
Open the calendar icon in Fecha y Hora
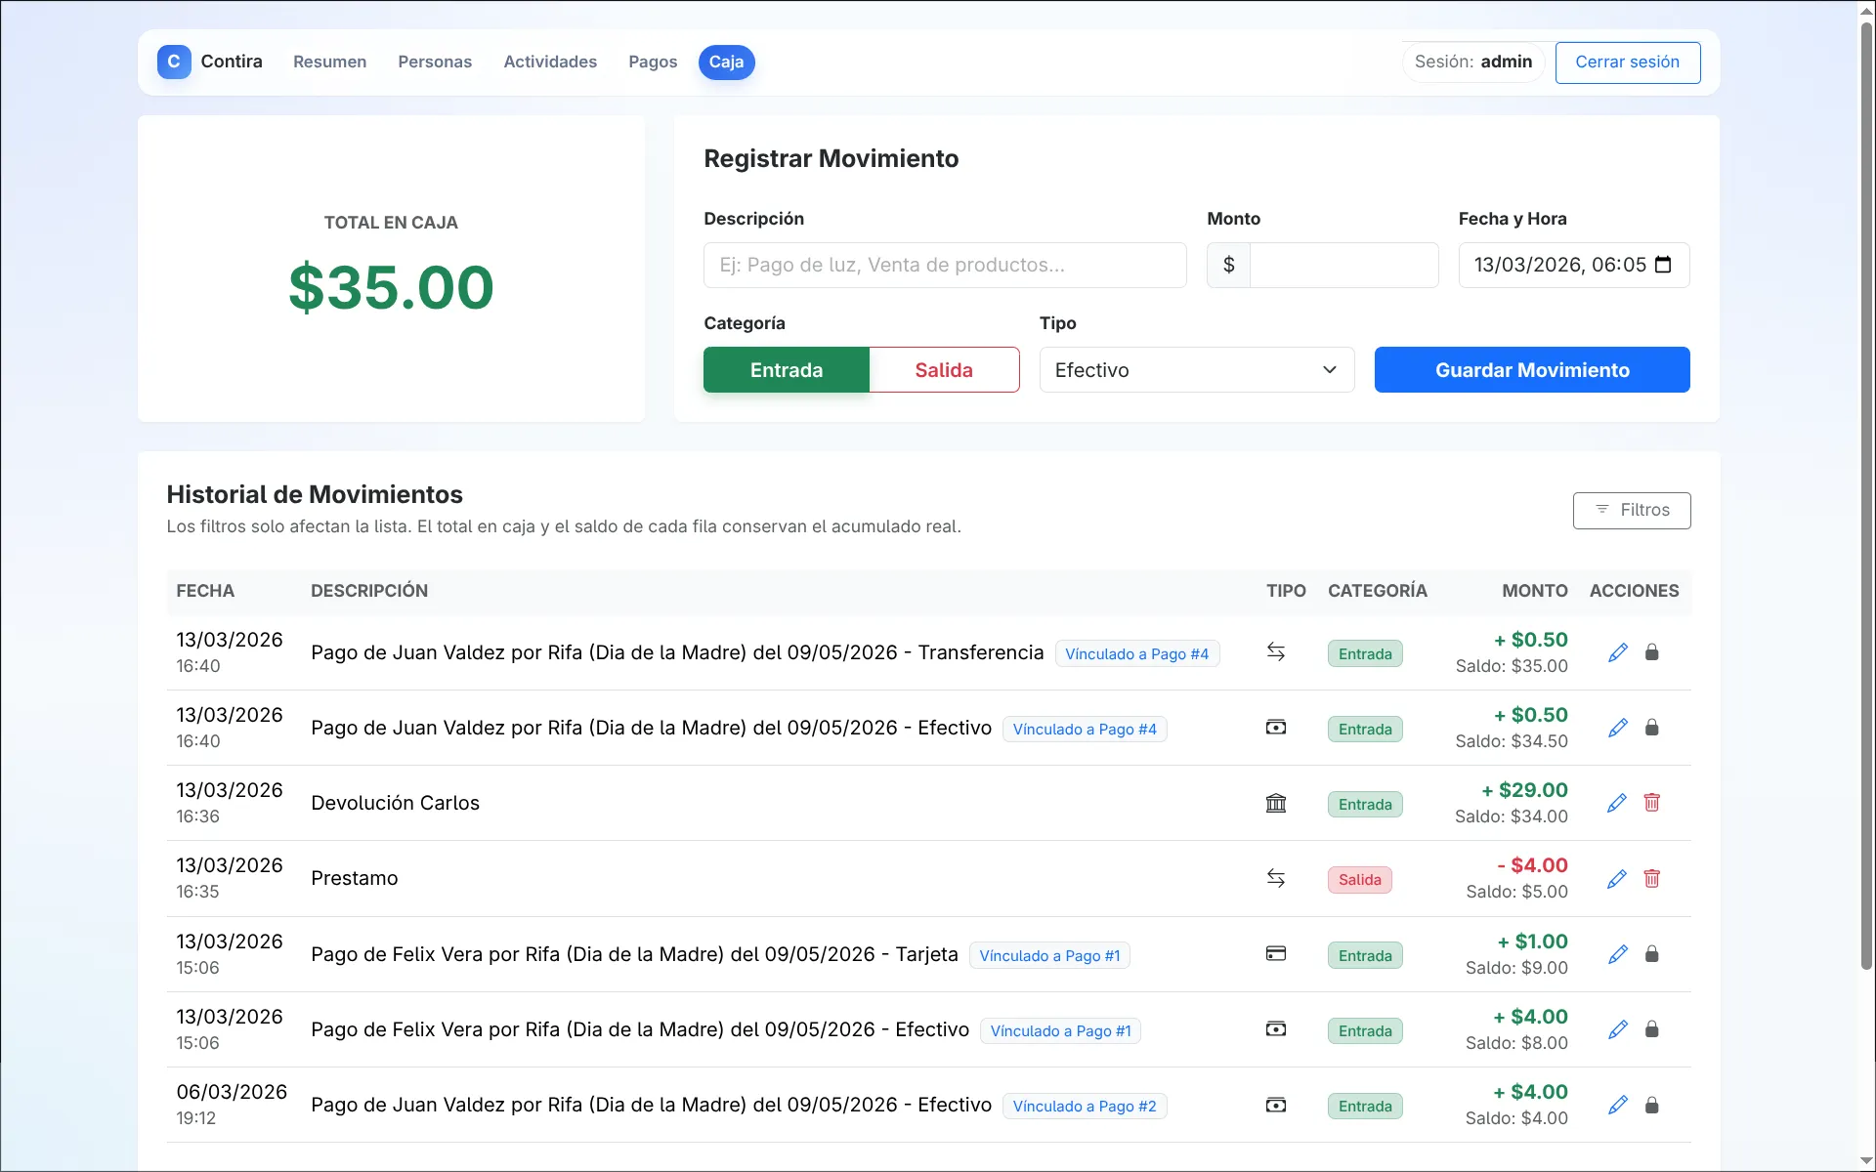1664,265
